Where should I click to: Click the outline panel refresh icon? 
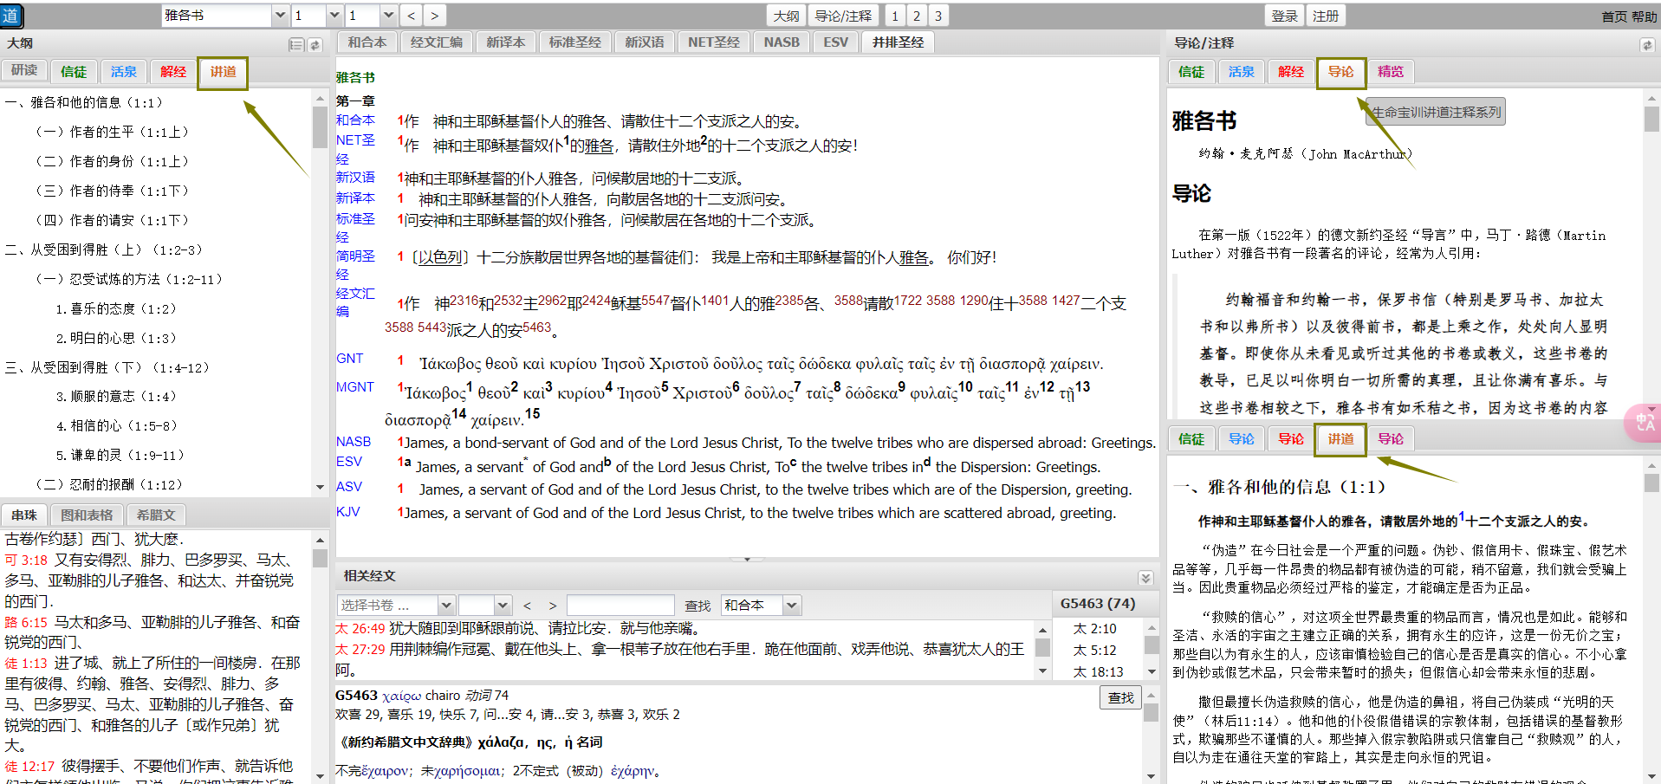coord(315,45)
